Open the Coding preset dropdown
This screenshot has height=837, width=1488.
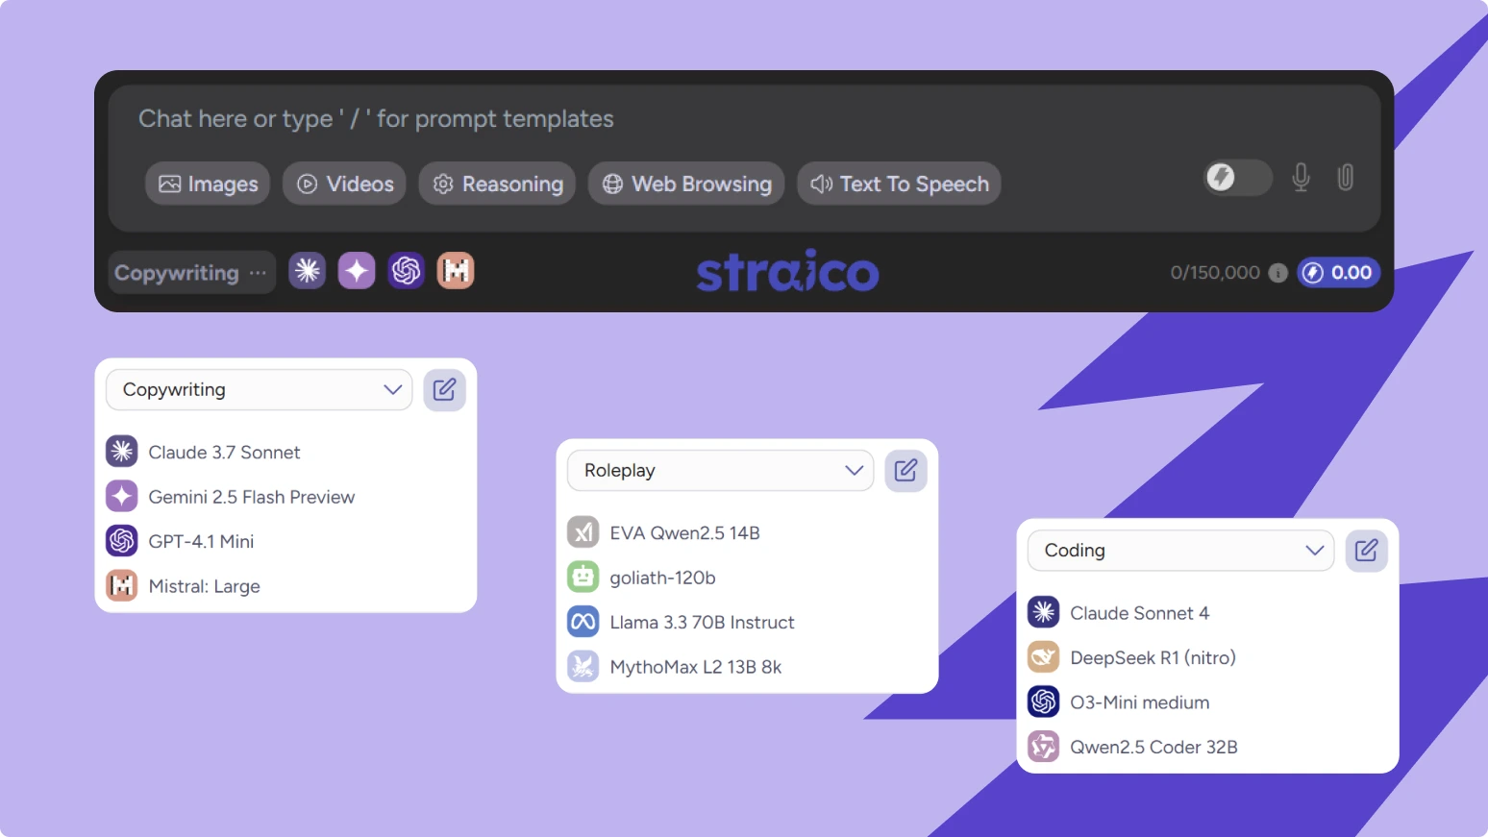pos(1180,551)
